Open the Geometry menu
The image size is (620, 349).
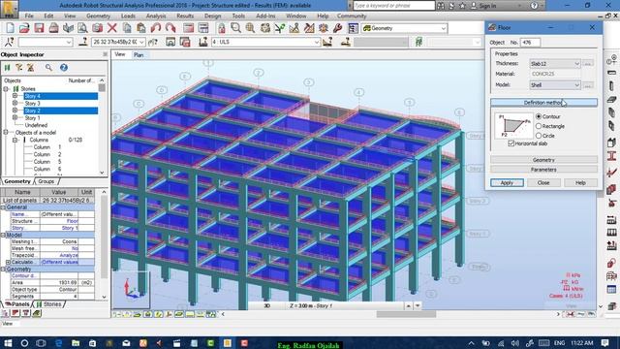pyautogui.click(x=98, y=16)
